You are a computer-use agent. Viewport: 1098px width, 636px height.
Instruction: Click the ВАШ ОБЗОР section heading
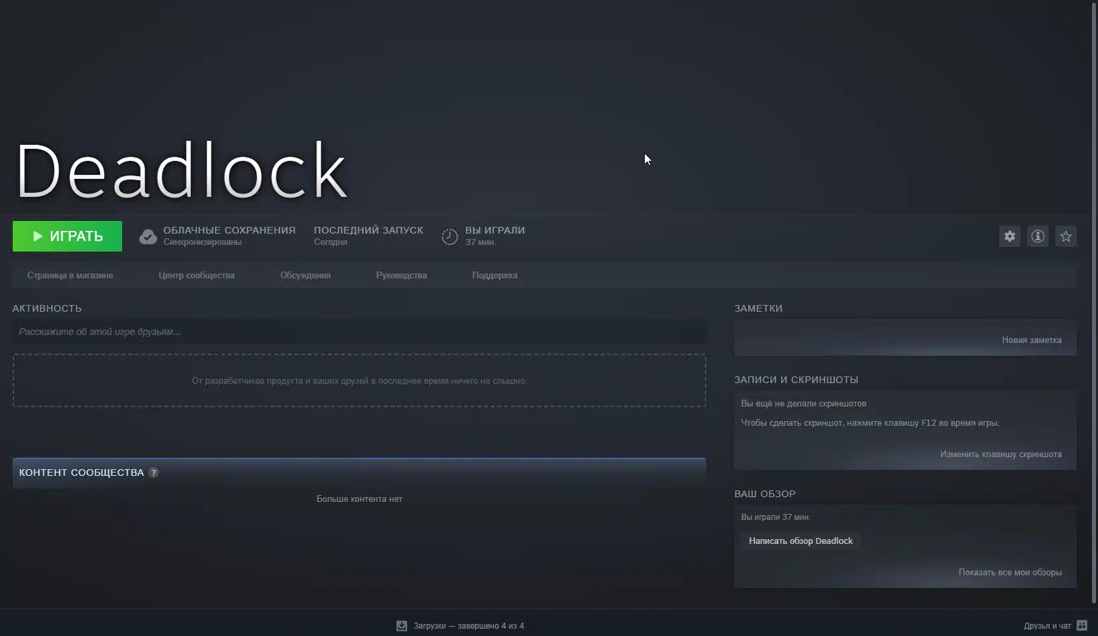[x=765, y=494]
